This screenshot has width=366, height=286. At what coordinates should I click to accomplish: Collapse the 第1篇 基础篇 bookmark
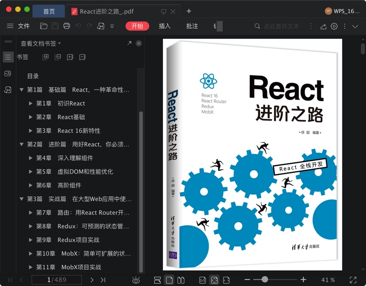[x=21, y=89]
